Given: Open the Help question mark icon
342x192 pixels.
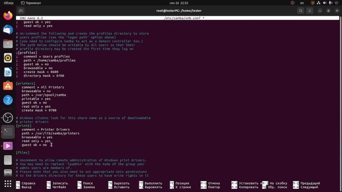Looking at the screenshot, I should pyautogui.click(x=8, y=100).
